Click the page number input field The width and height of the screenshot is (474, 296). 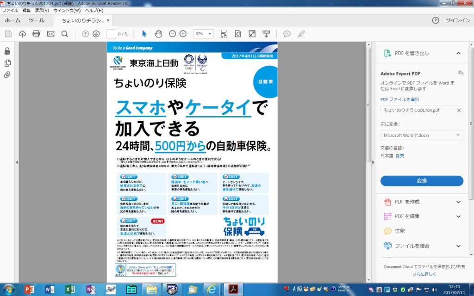coord(111,34)
